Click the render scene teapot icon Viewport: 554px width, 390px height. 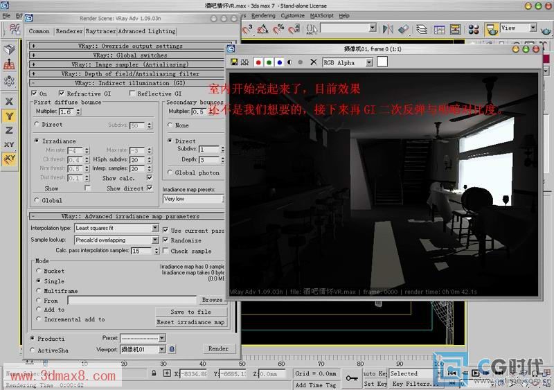[492, 30]
